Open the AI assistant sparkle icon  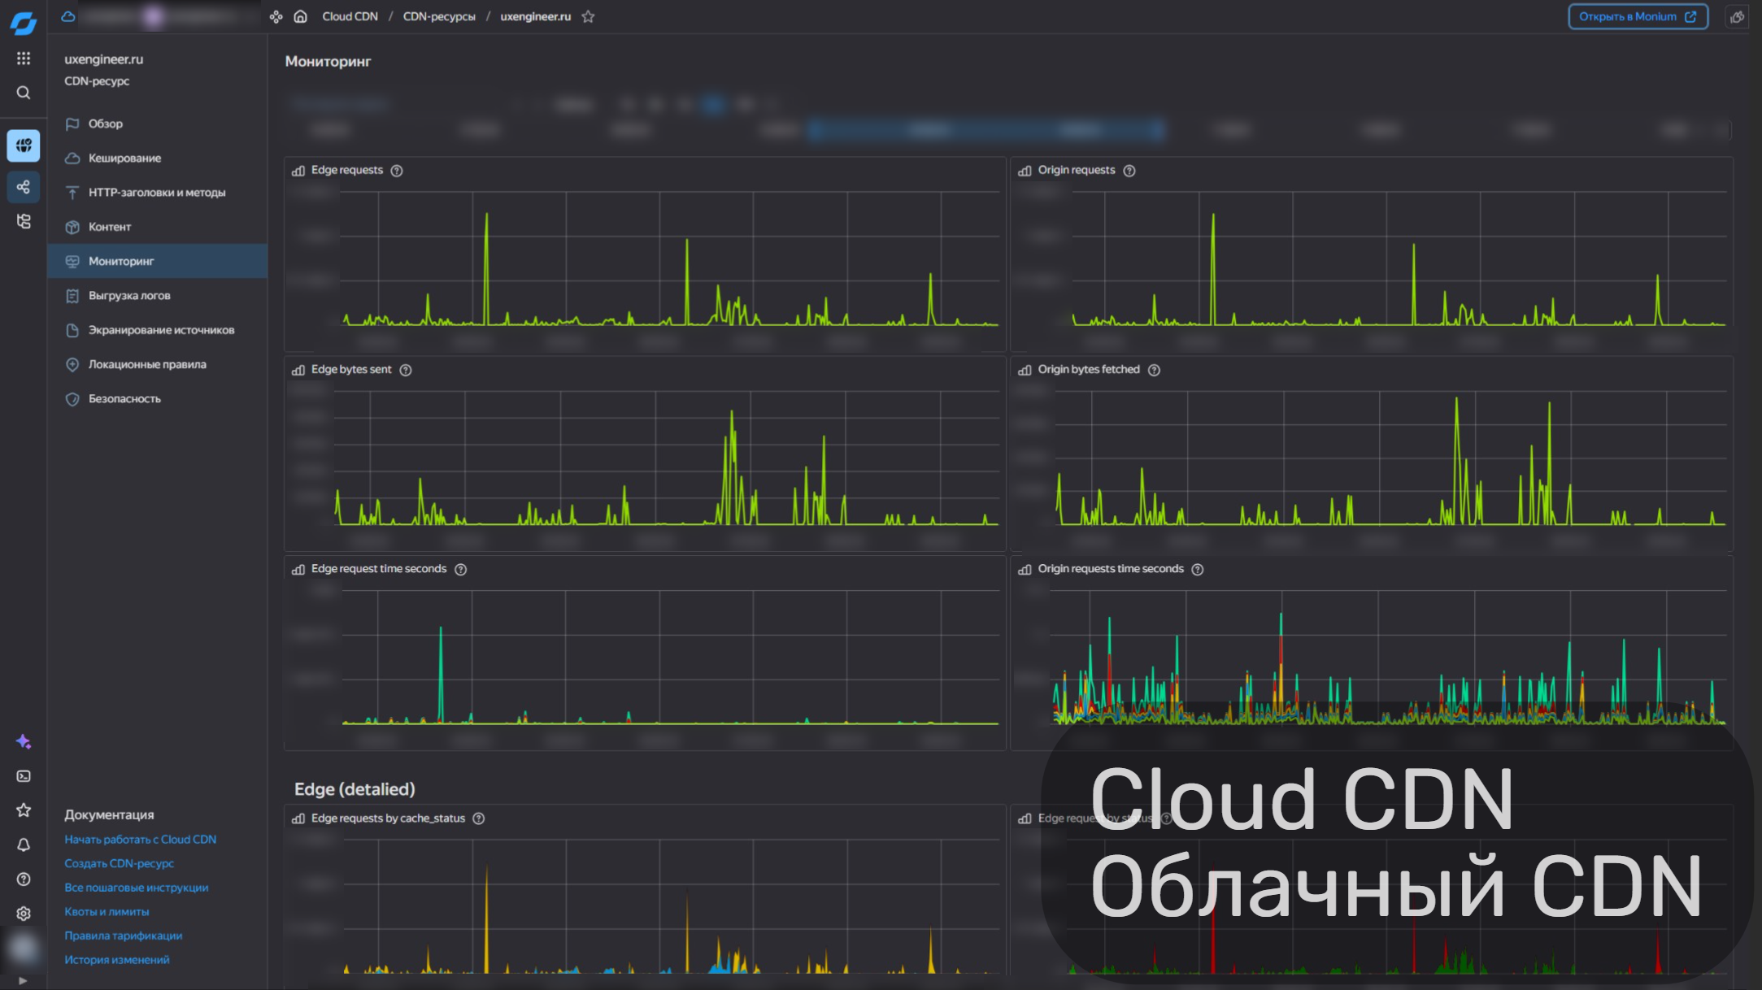[x=24, y=741]
